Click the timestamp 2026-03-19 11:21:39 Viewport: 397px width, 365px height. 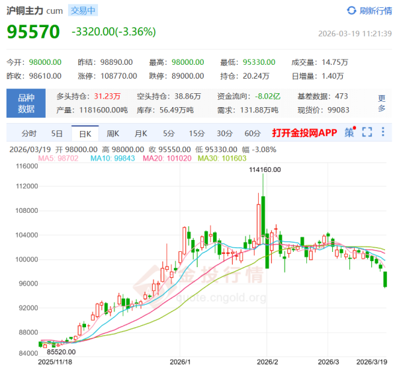pos(355,34)
